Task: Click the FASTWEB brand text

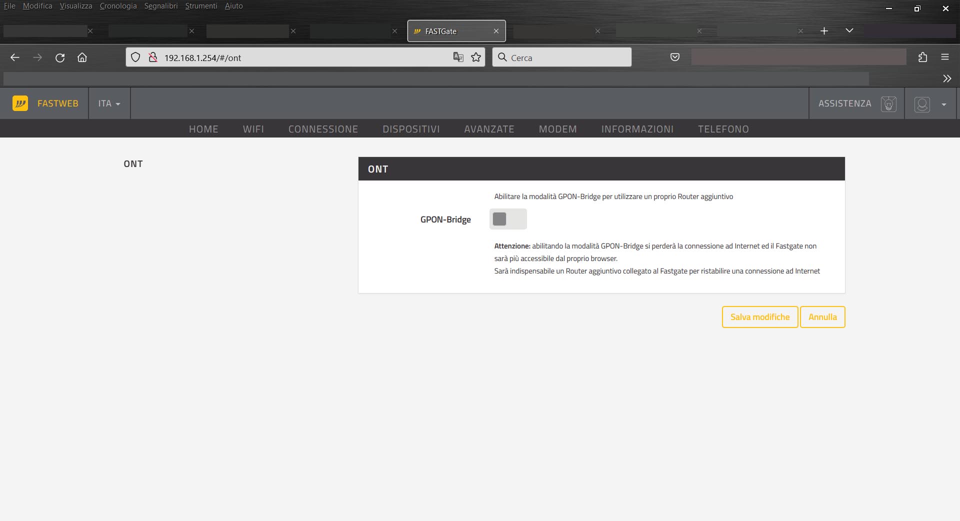Action: point(58,103)
